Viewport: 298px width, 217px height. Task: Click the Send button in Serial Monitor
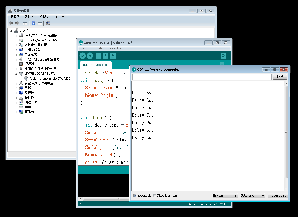tap(280, 77)
